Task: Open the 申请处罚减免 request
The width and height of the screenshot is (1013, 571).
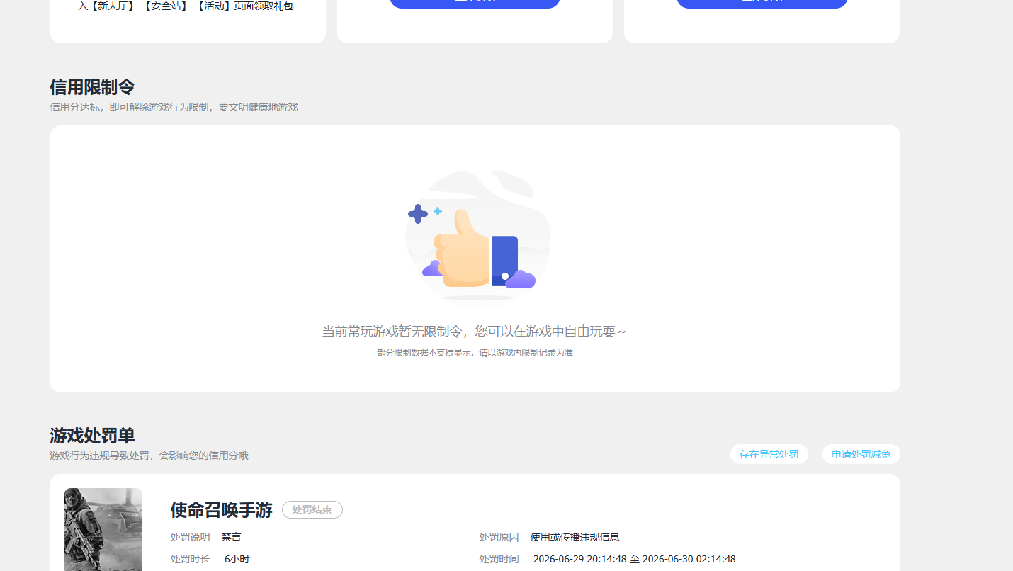Action: point(861,454)
